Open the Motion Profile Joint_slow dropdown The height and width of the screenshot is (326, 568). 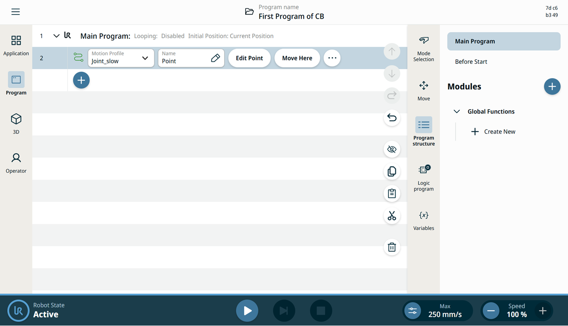point(121,58)
